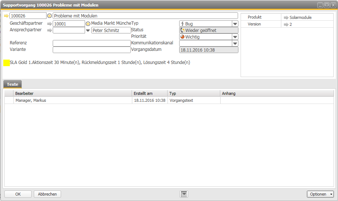338x201 pixels.
Task: Click the Vorgangstext cell
Action: 194,100
